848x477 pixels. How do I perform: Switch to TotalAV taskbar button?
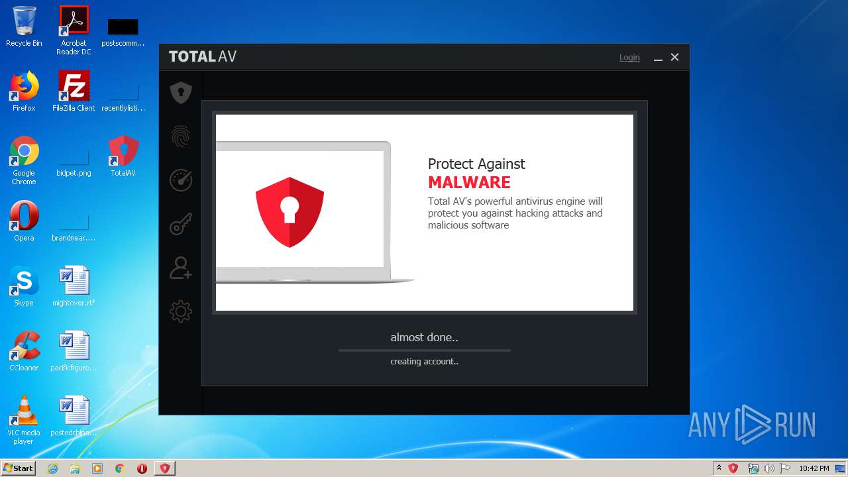click(165, 468)
